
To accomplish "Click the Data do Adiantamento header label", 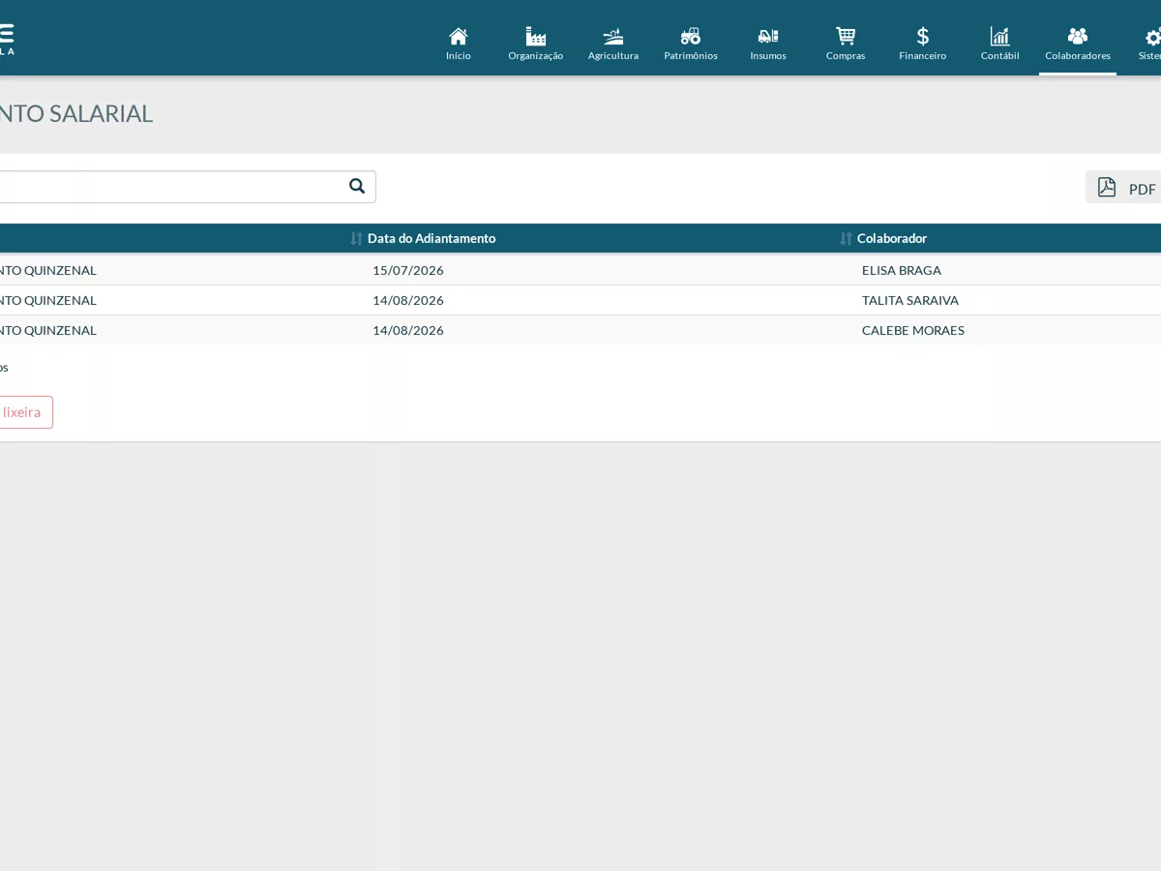I will (x=432, y=238).
